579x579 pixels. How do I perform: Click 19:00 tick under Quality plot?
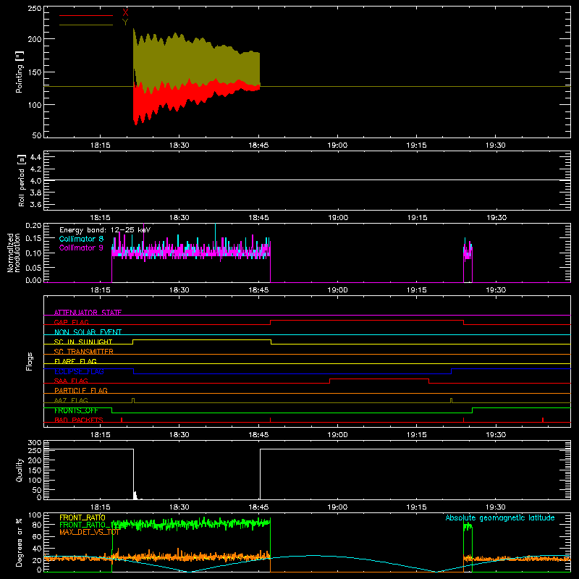pos(337,507)
